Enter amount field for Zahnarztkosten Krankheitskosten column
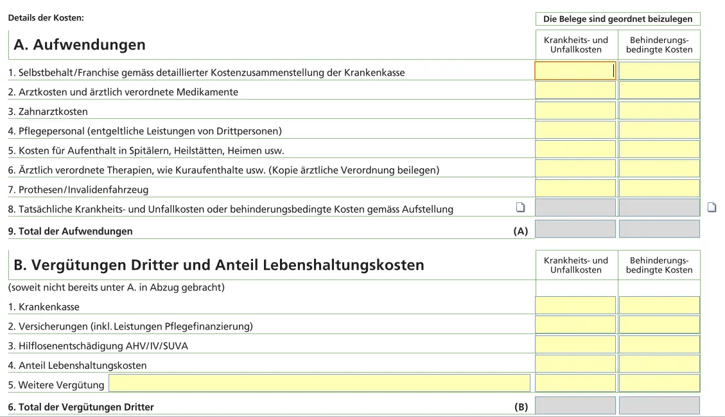 coord(575,110)
